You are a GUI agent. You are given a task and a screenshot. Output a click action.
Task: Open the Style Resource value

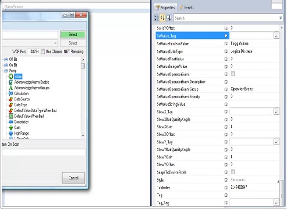(x=254, y=180)
